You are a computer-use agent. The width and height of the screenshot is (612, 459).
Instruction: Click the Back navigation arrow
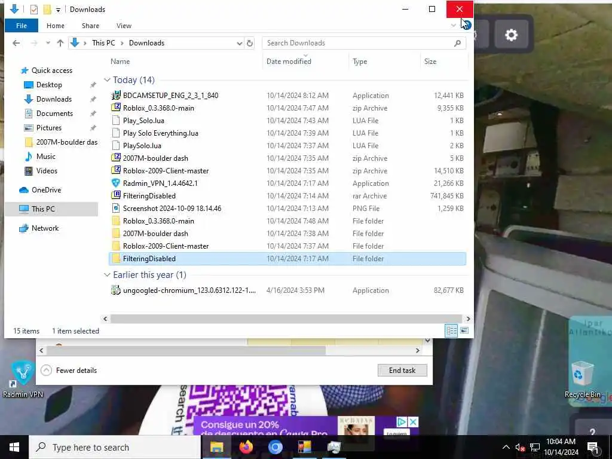16,43
